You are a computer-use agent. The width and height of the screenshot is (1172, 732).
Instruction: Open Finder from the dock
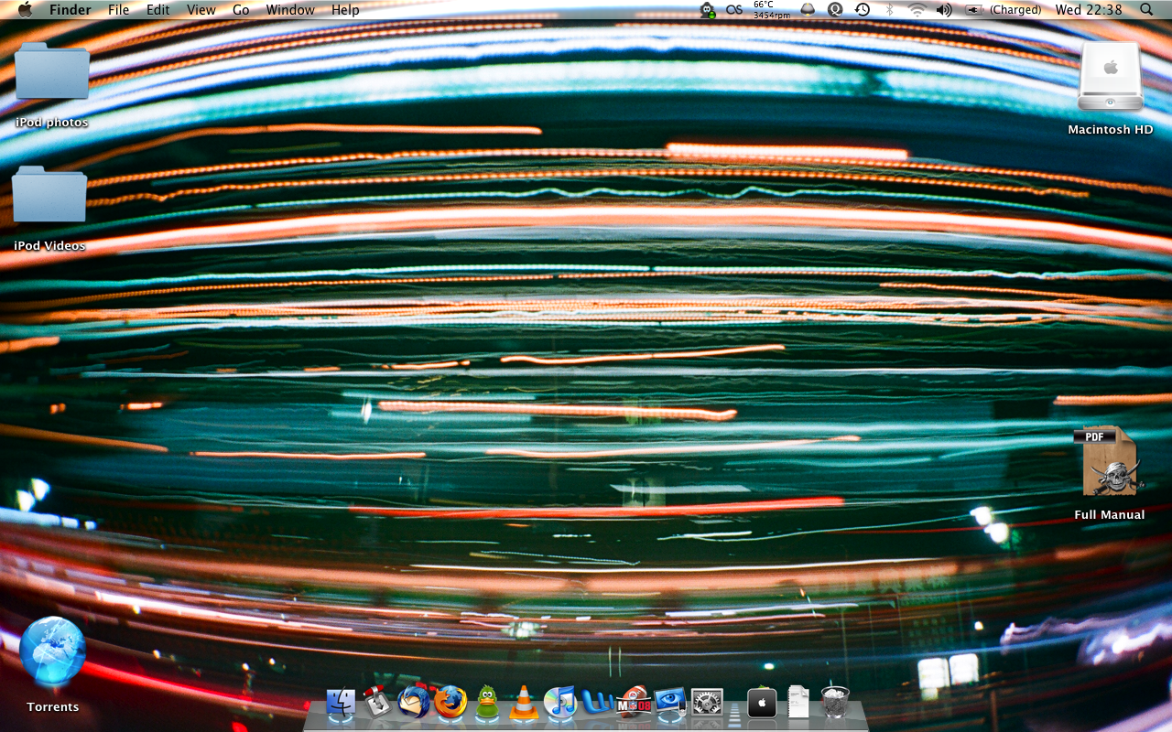coord(341,703)
